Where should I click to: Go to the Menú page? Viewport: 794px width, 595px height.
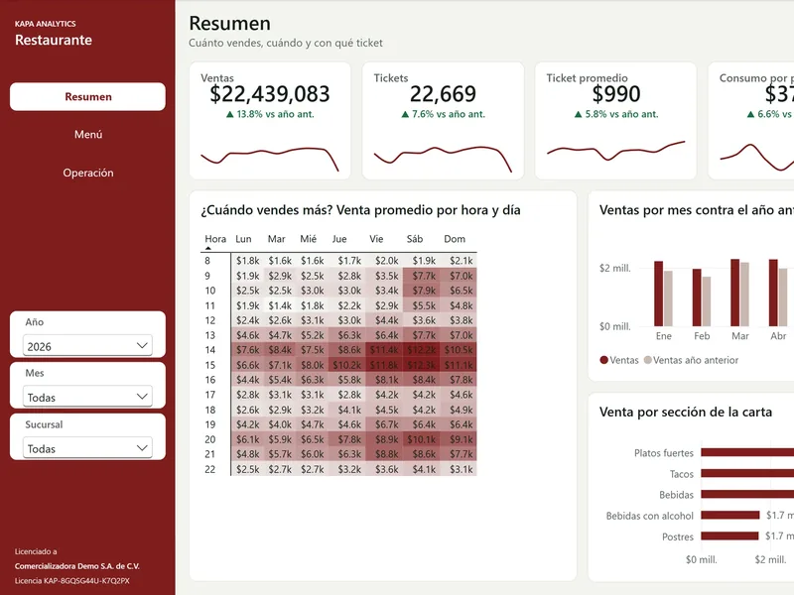(x=88, y=135)
